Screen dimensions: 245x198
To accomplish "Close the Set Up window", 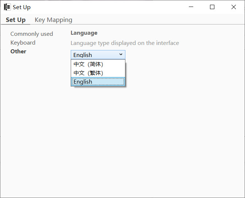I will coord(233,7).
